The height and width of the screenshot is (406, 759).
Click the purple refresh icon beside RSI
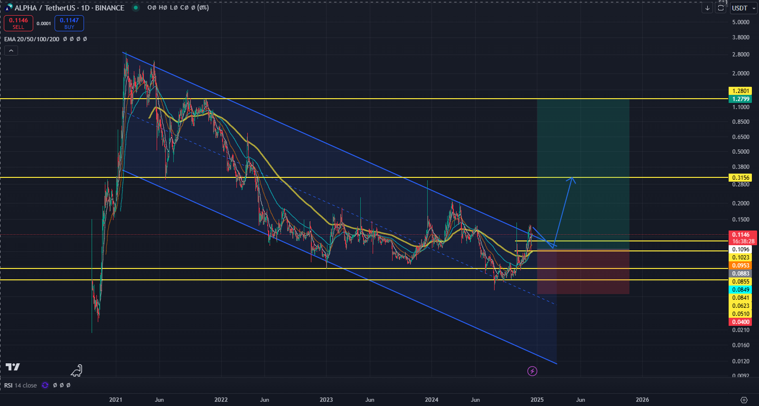[45, 385]
